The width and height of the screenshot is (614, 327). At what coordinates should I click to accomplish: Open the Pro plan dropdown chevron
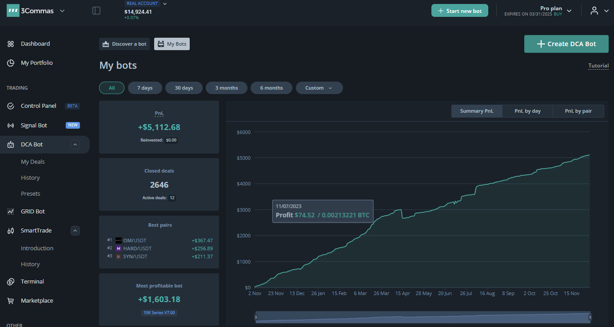point(569,11)
